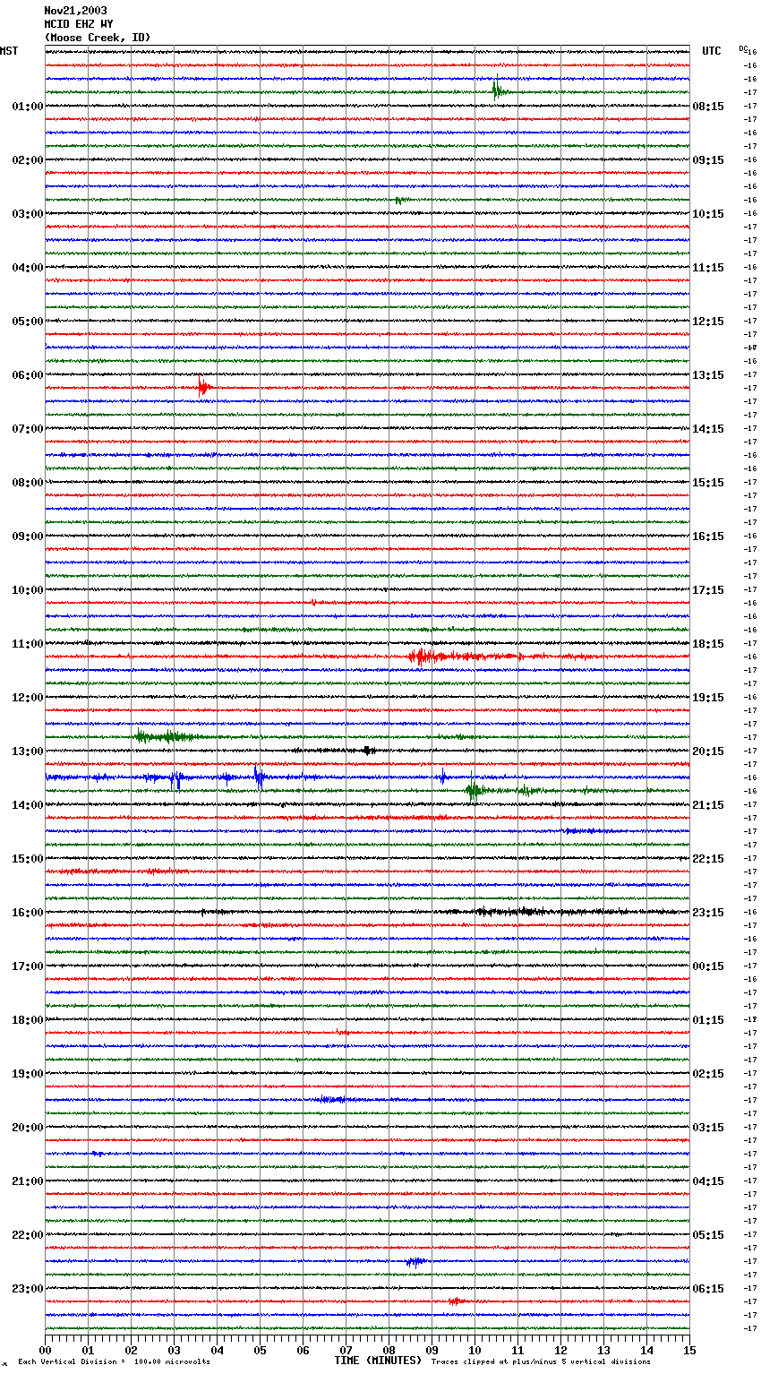Screen dimensions: 761x1374
Task: Click the 11:00 MST time label
Action: point(28,644)
